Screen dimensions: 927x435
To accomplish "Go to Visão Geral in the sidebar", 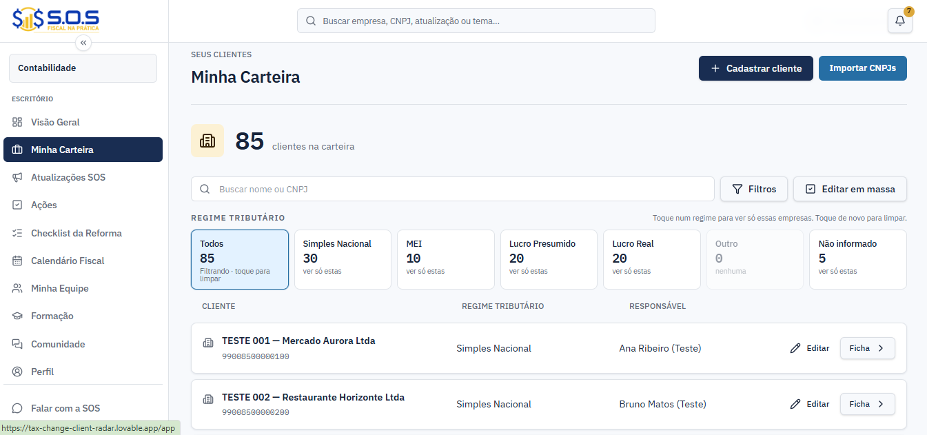I will click(83, 122).
